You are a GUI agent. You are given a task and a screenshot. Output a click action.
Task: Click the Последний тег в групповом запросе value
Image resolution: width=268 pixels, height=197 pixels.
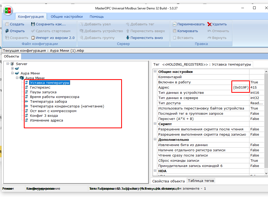coord(257,114)
